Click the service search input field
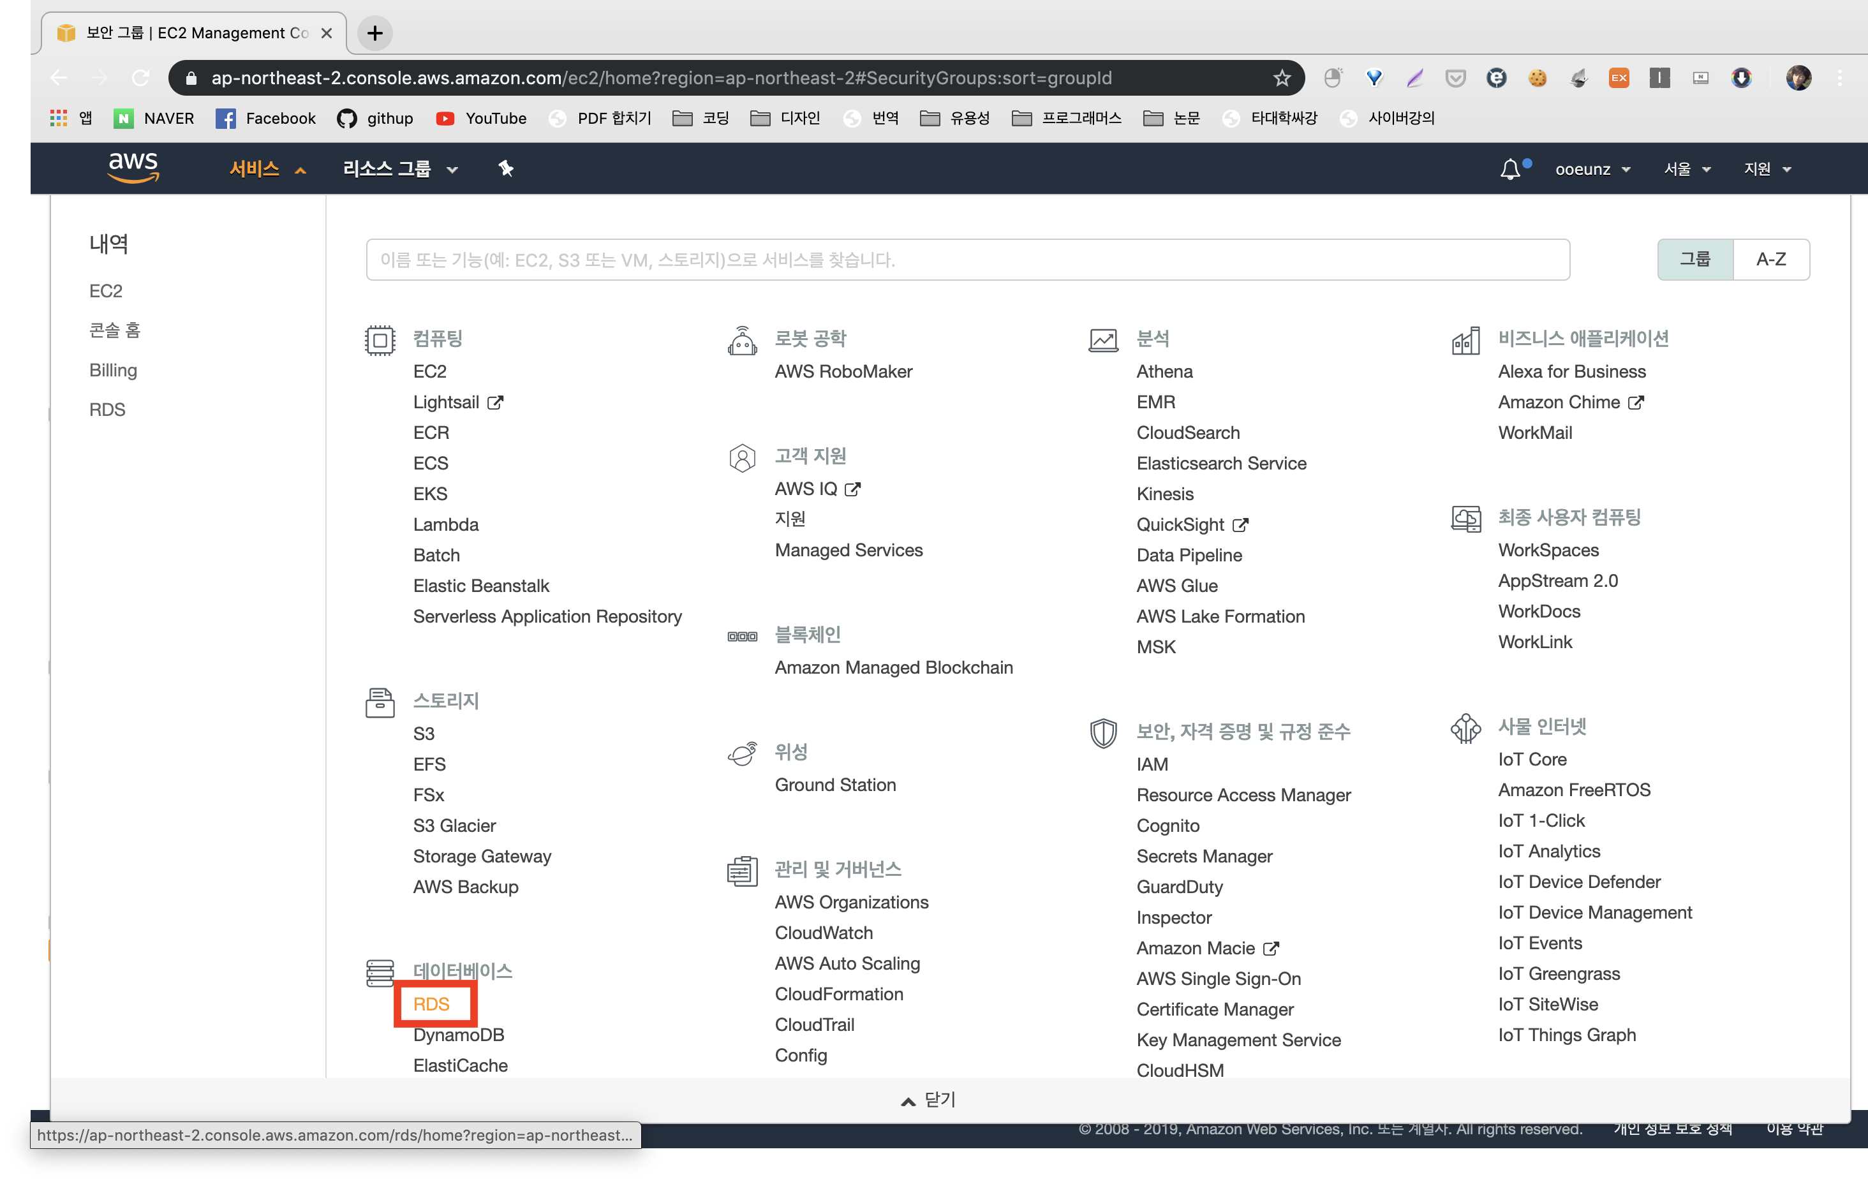This screenshot has width=1868, height=1184. pos(967,260)
